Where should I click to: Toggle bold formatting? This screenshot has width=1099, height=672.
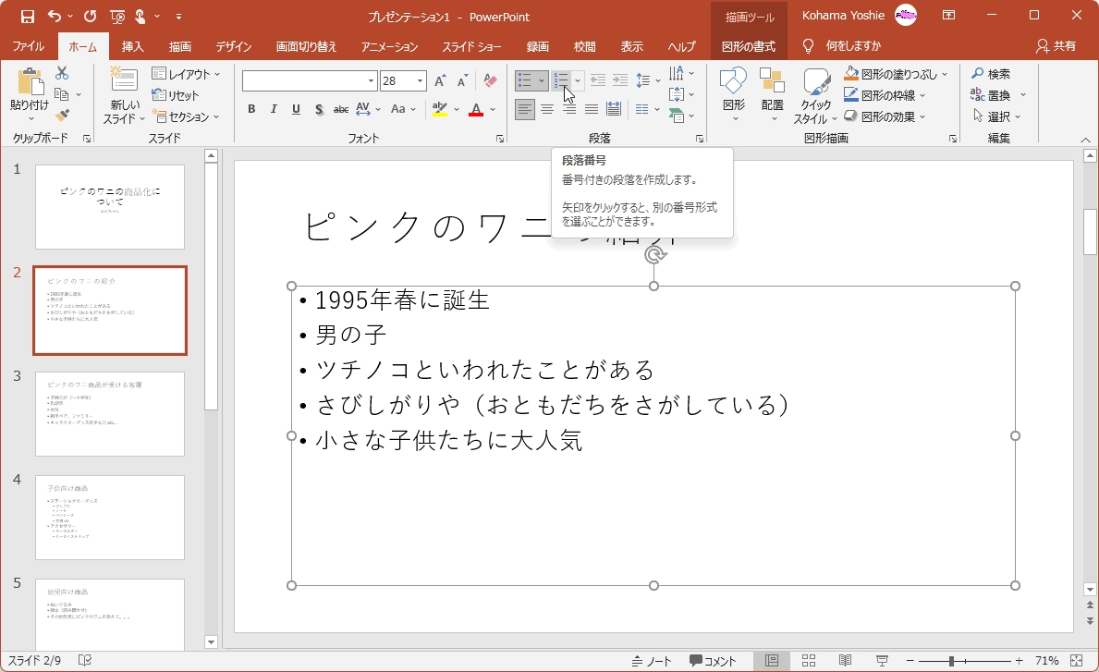(250, 109)
